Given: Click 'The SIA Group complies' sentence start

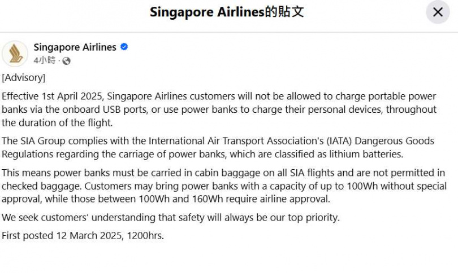Looking at the screenshot, I should tap(52, 141).
